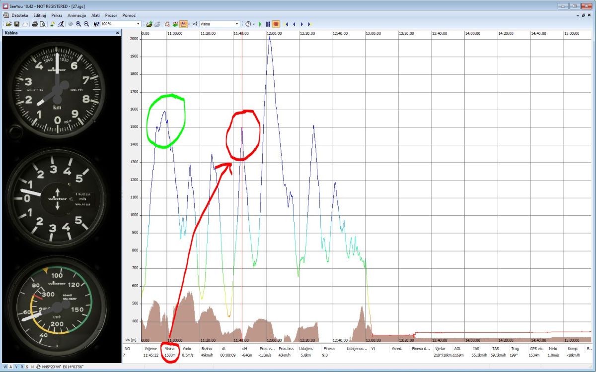Click the Finesa column header
596x372 pixels.
(329, 349)
